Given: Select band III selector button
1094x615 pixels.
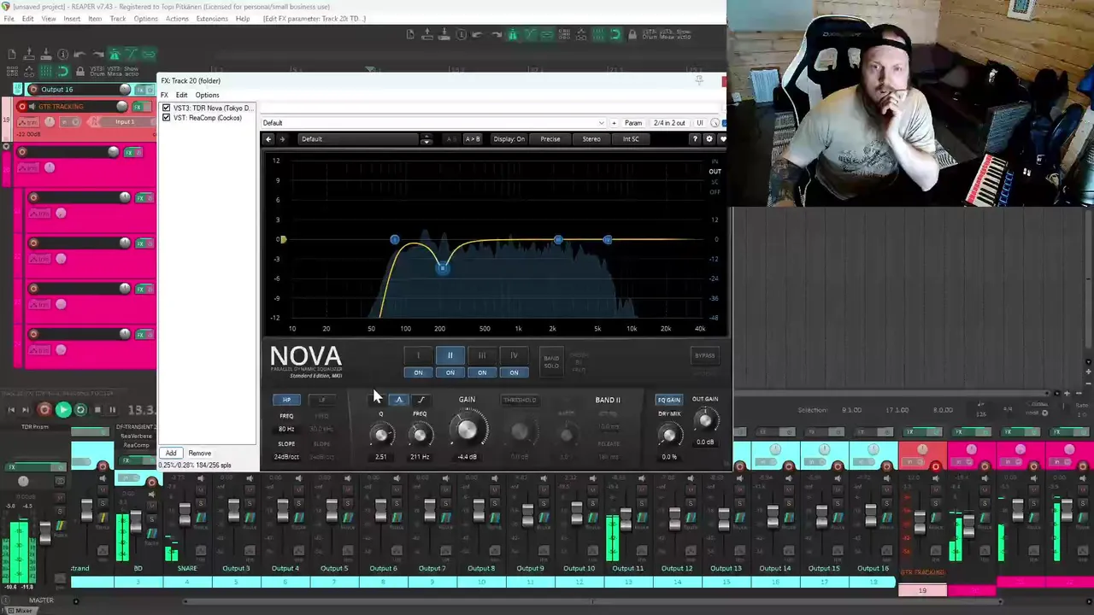Looking at the screenshot, I should click(482, 355).
